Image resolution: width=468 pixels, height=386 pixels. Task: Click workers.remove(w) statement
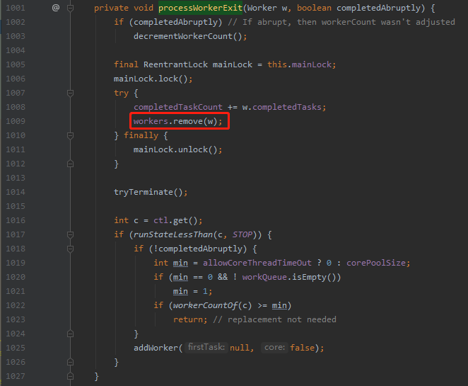point(177,121)
